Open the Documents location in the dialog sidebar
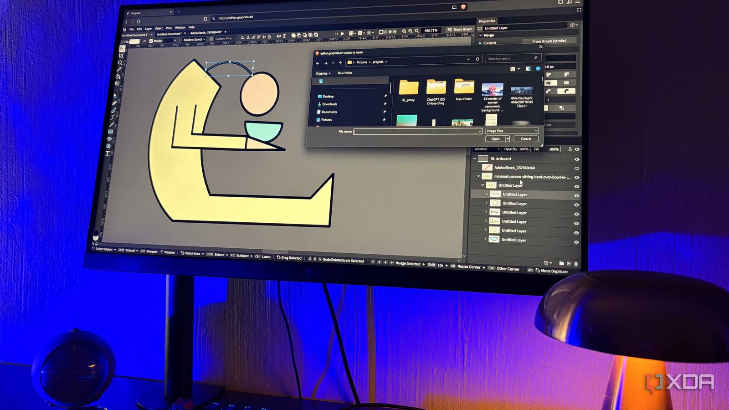729x410 pixels. tap(327, 112)
